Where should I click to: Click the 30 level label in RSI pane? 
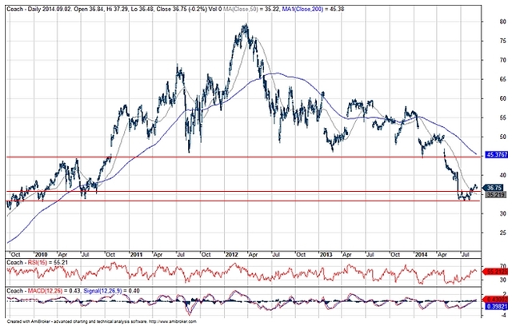[x=503, y=280]
